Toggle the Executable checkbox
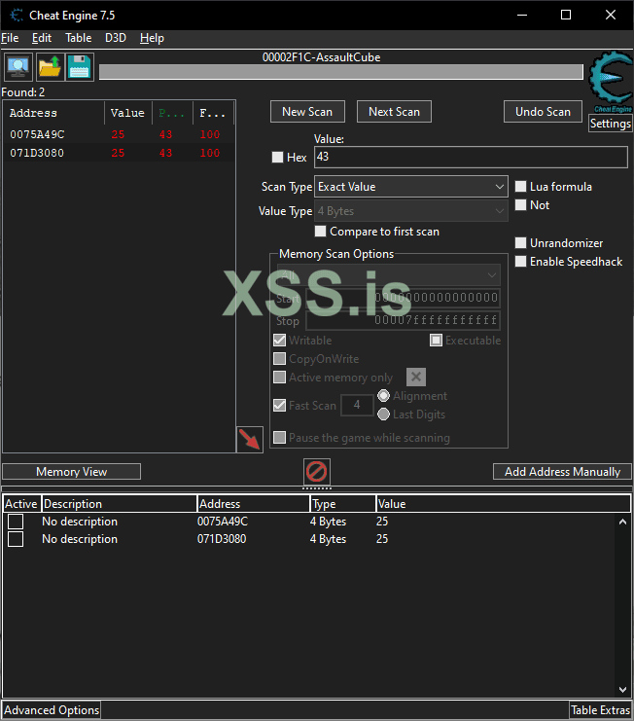634x721 pixels. [x=436, y=341]
